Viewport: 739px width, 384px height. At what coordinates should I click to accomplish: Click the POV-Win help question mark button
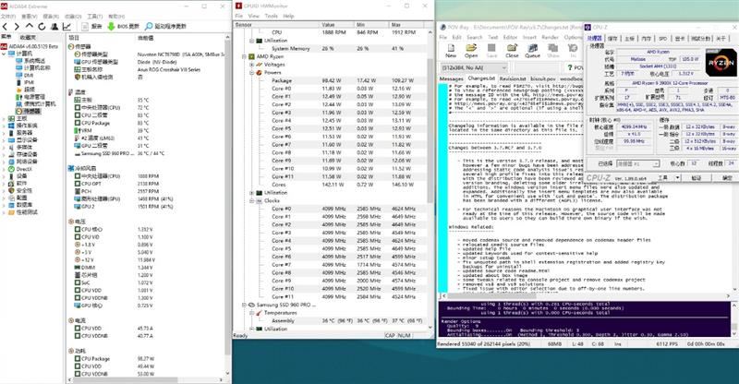tap(575, 68)
